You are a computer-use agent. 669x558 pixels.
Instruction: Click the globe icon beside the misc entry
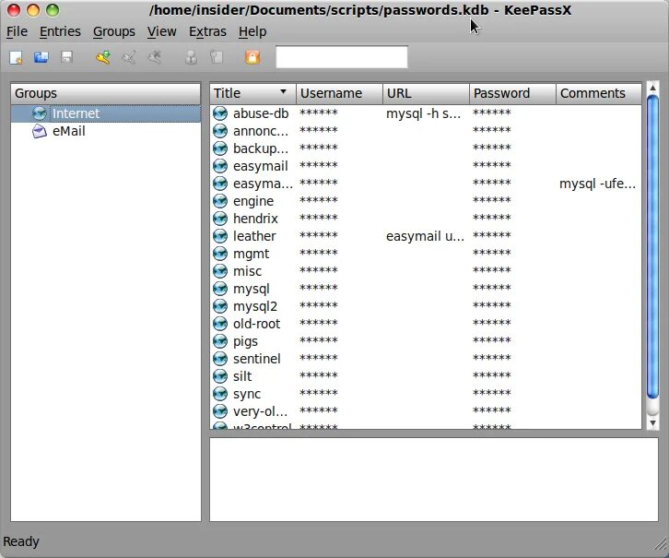(x=220, y=270)
